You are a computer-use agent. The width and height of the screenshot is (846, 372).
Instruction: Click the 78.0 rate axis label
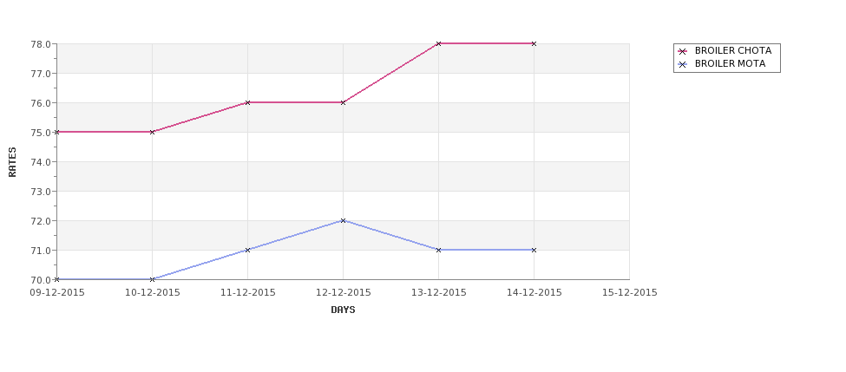click(x=42, y=44)
